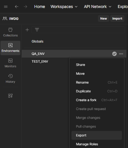The height and width of the screenshot is (148, 128).
Task: Click the New button
Action: pyautogui.click(x=103, y=18)
